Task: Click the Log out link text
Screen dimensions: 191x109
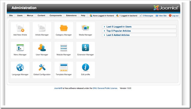Action: coord(175,16)
